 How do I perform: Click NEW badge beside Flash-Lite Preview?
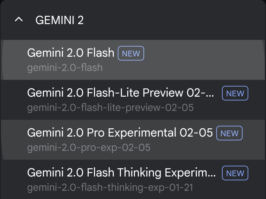235,93
